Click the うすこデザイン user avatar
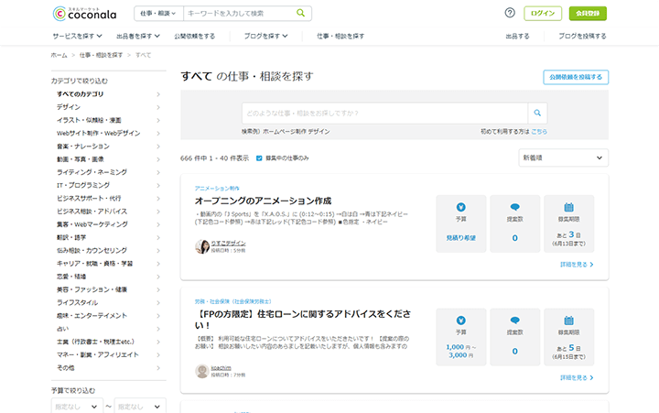Screen dimensions: 659x413 click(x=202, y=246)
